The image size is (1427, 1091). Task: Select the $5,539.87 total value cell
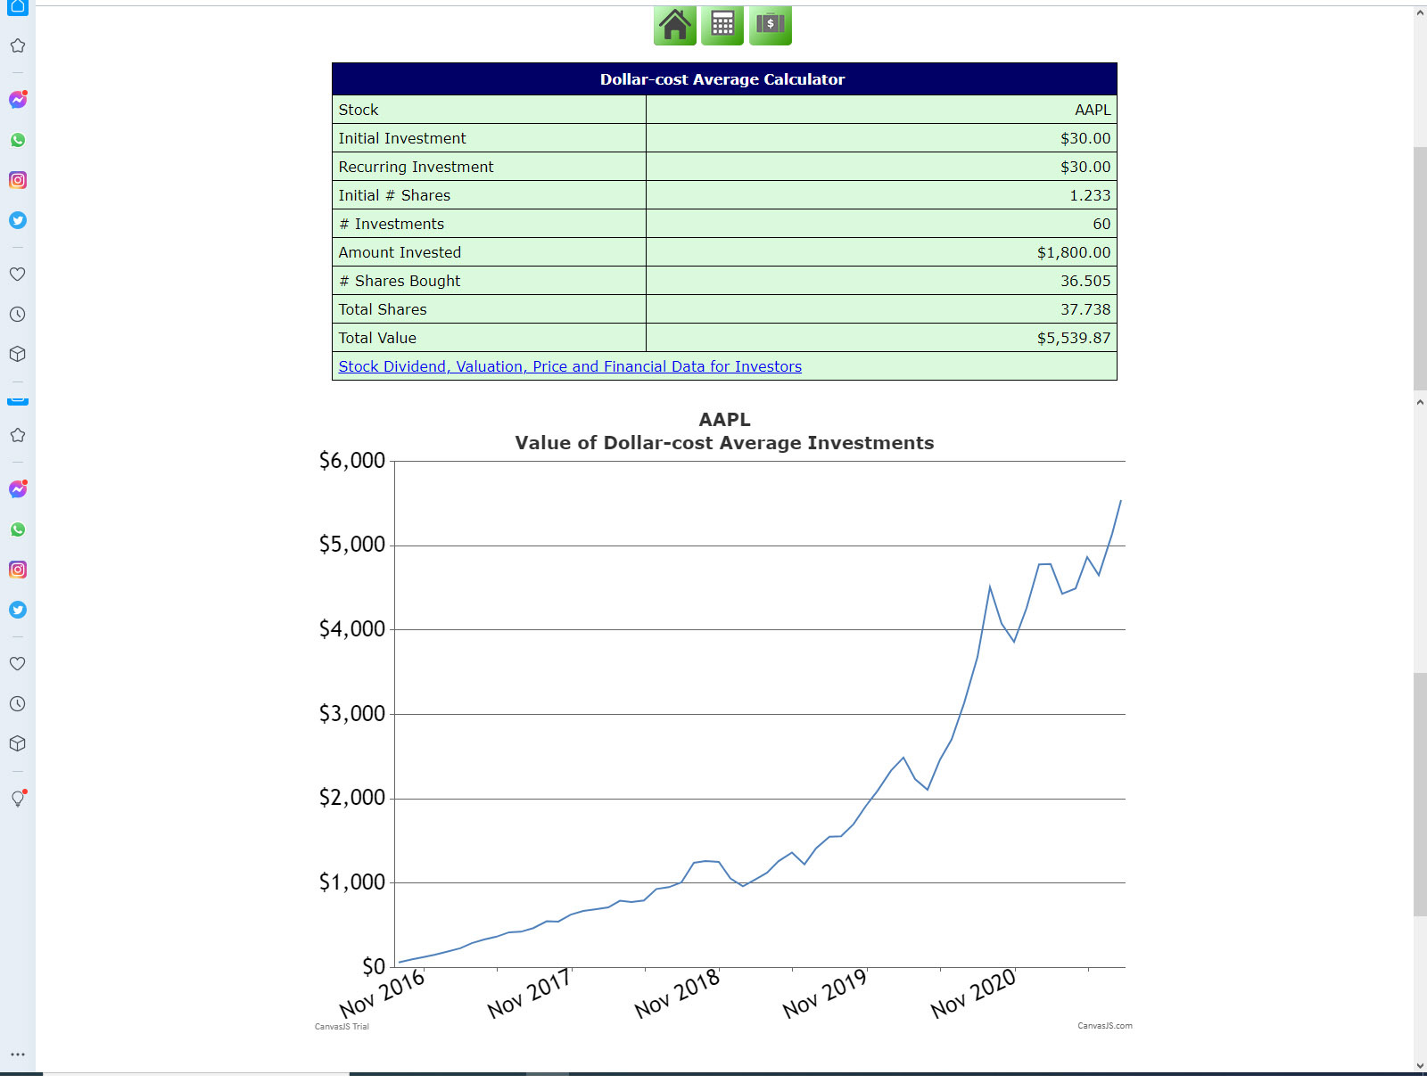click(x=1074, y=338)
